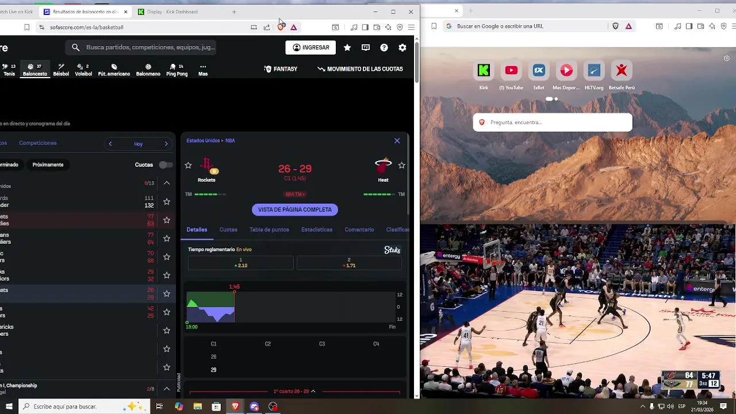Favorite the match with score 77-64
736x414 pixels.
point(167,239)
